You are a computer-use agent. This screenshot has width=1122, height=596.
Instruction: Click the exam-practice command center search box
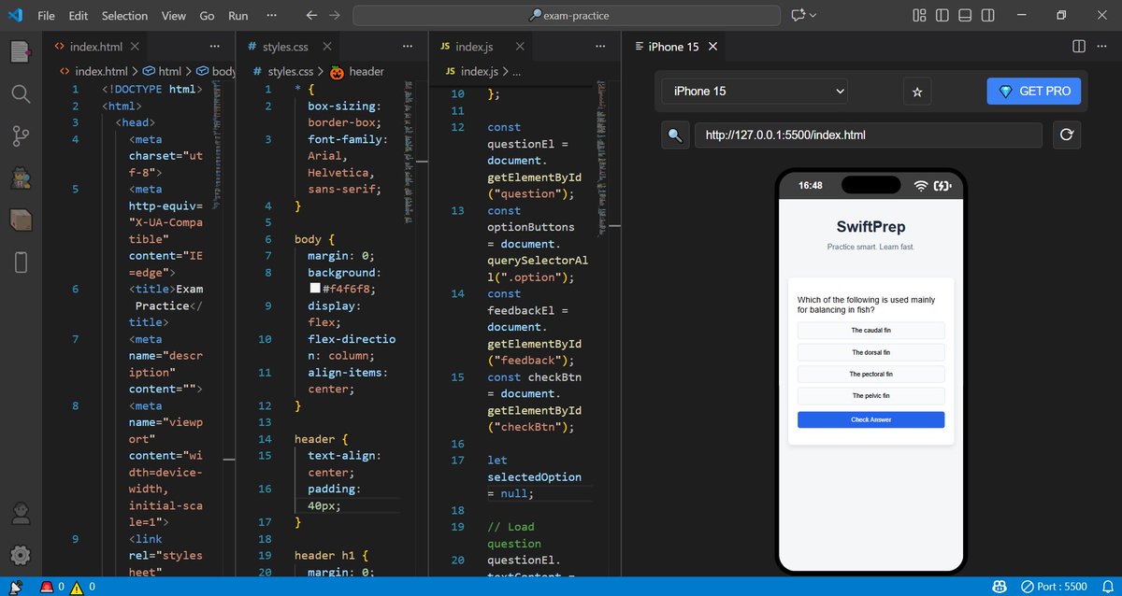tap(567, 16)
